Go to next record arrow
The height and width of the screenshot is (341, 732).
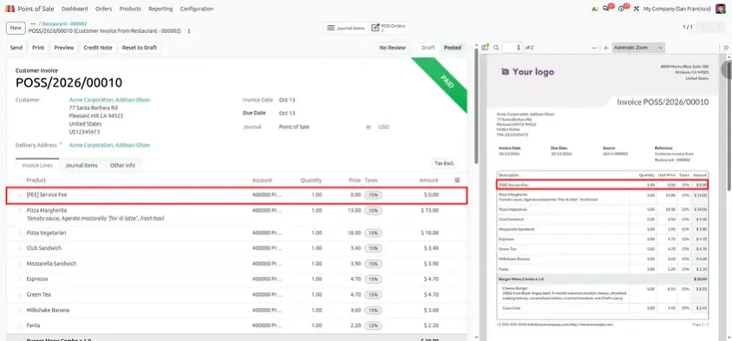click(719, 27)
